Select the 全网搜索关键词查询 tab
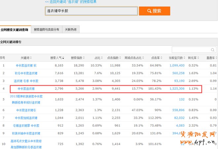This screenshot has height=149, width=218. 15,30
